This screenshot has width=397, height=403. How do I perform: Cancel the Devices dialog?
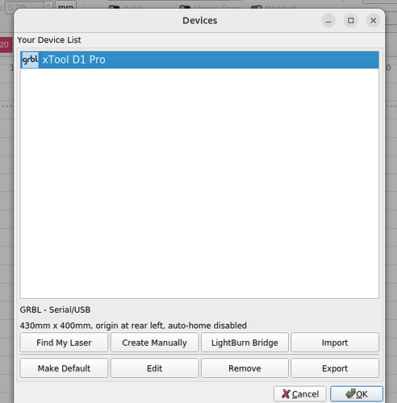pyautogui.click(x=300, y=394)
